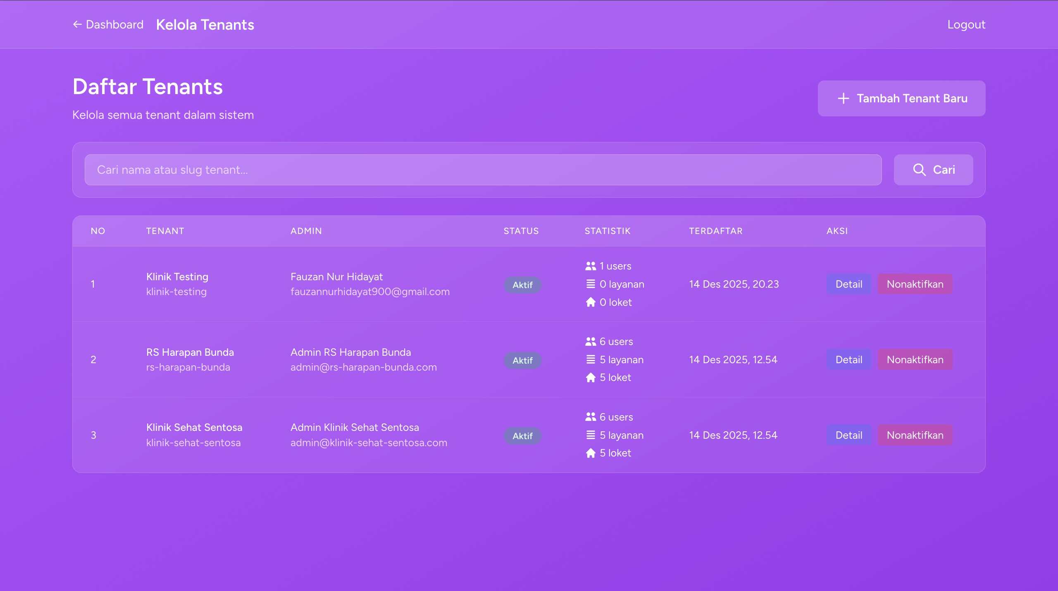Viewport: 1058px width, 591px height.
Task: Click the plus icon on Tambah Tenant Baru
Action: point(843,98)
